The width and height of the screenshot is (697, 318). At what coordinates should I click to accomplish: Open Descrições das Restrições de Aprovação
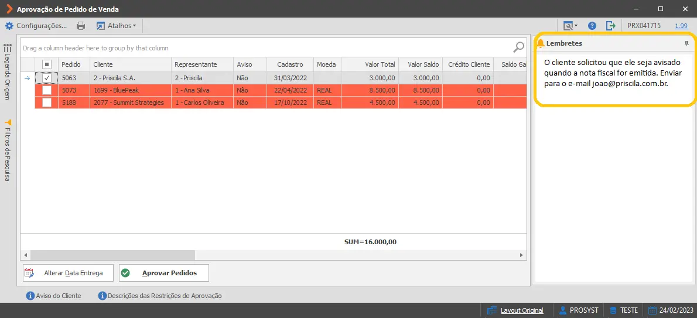pos(160,296)
